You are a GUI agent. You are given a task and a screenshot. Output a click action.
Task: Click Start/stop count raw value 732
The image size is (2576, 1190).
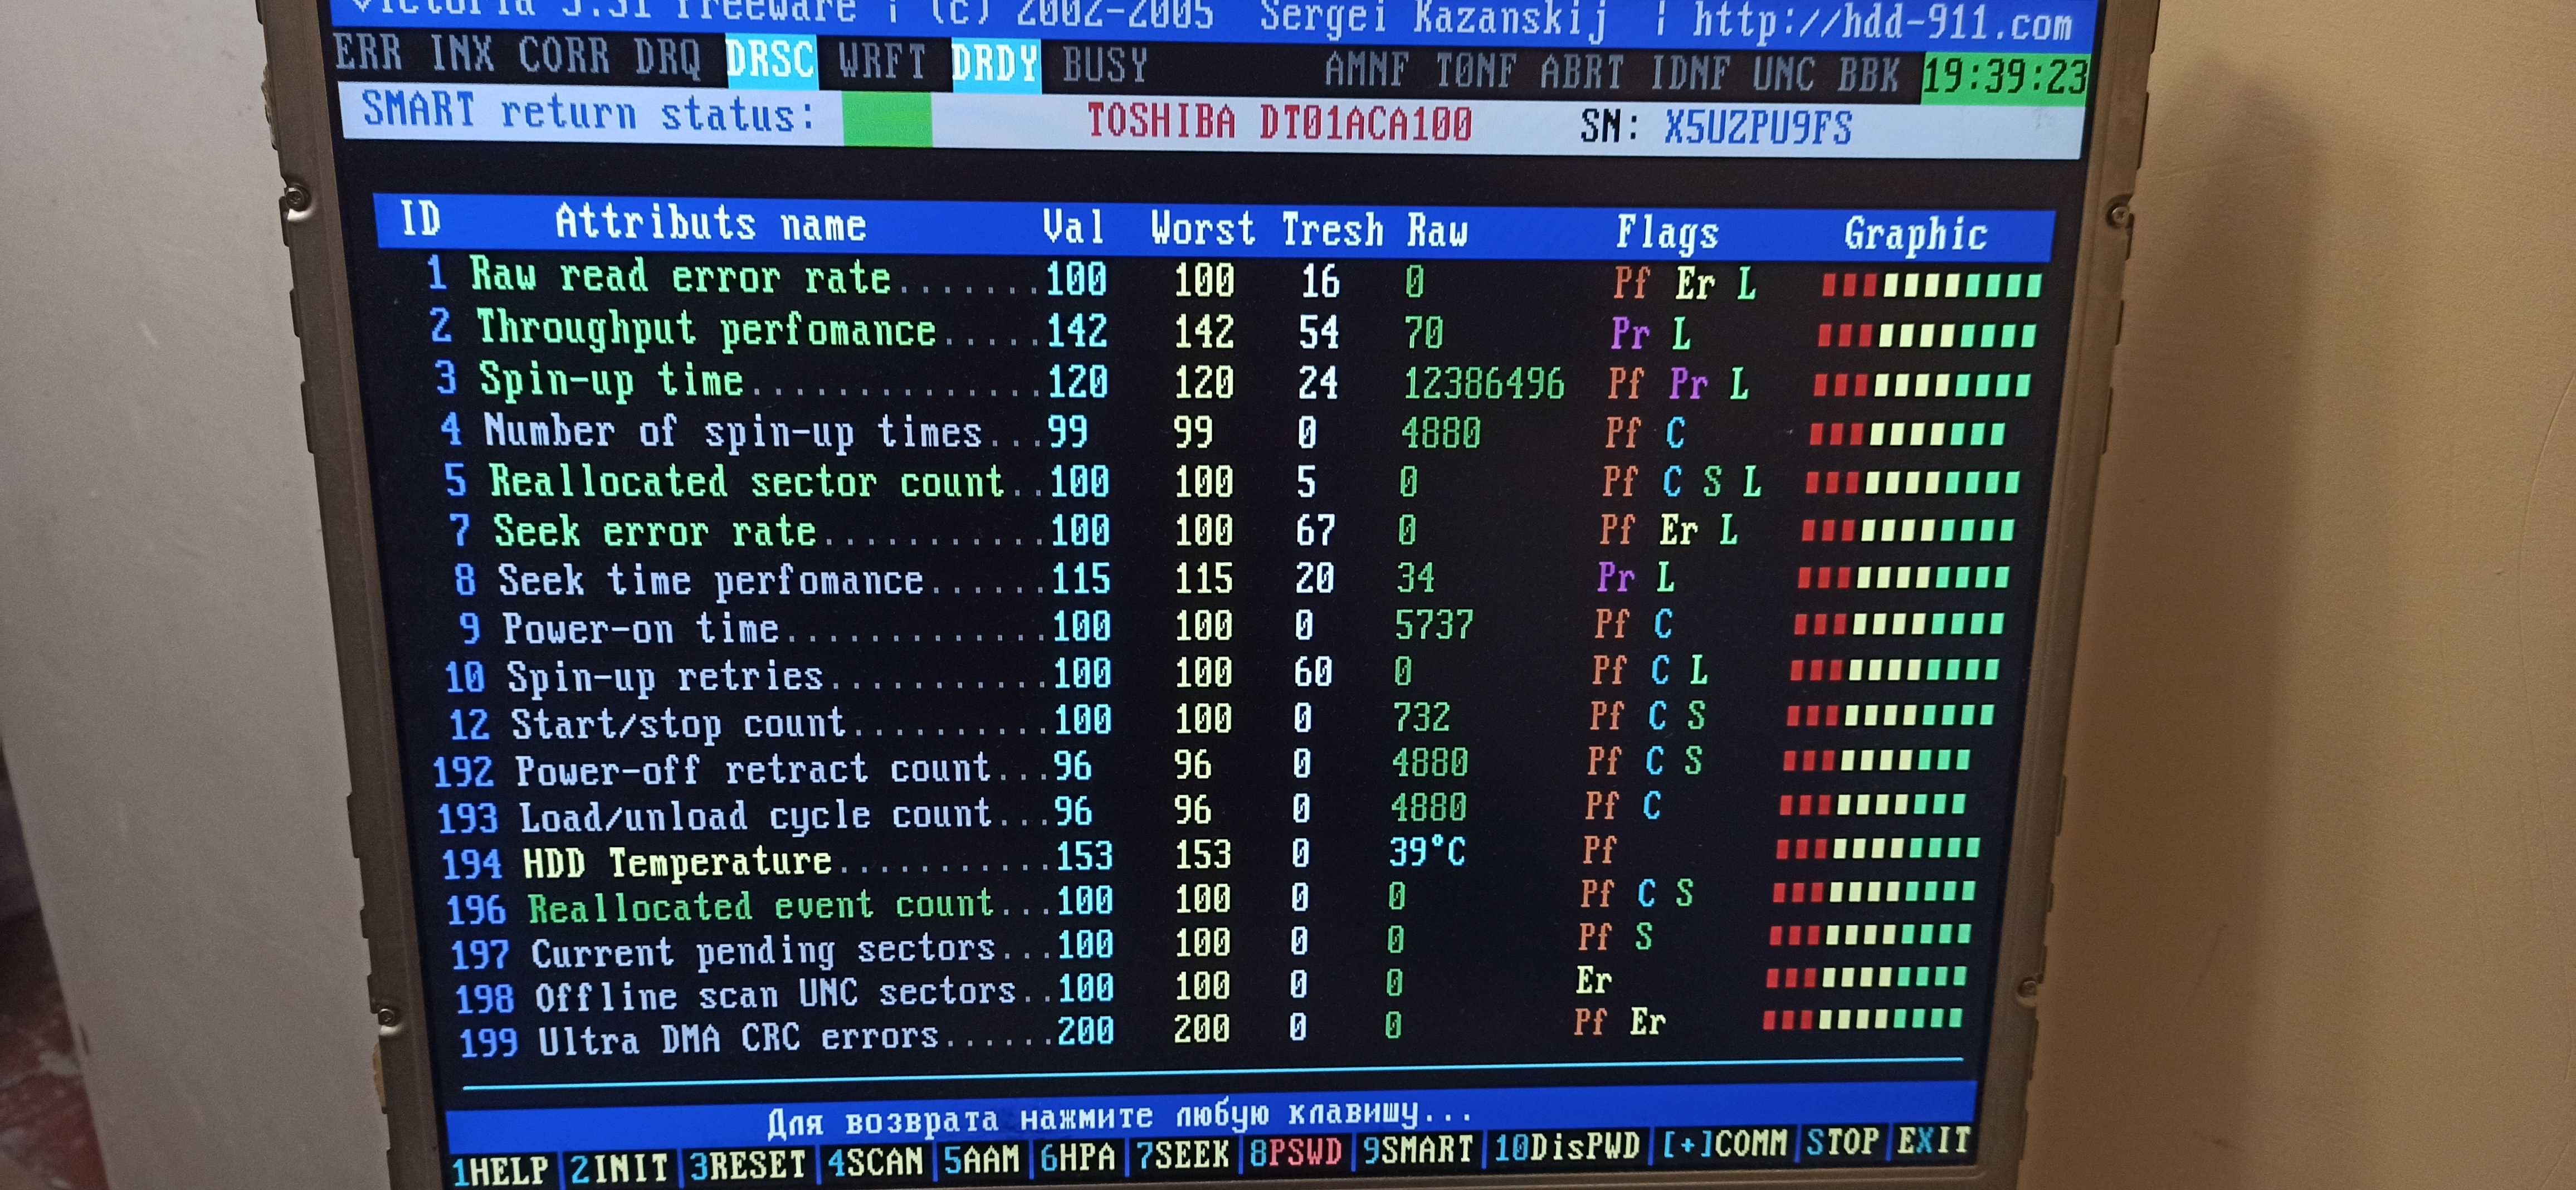tap(1421, 717)
